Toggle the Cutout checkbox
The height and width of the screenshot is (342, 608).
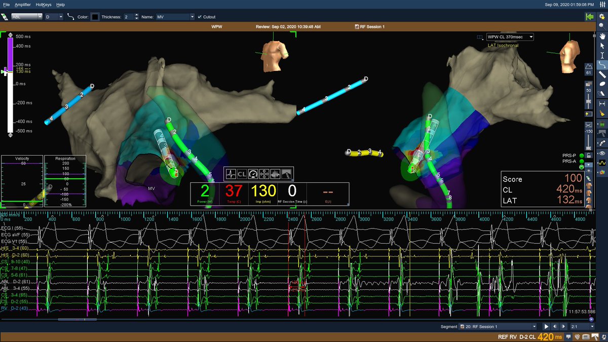tap(200, 17)
